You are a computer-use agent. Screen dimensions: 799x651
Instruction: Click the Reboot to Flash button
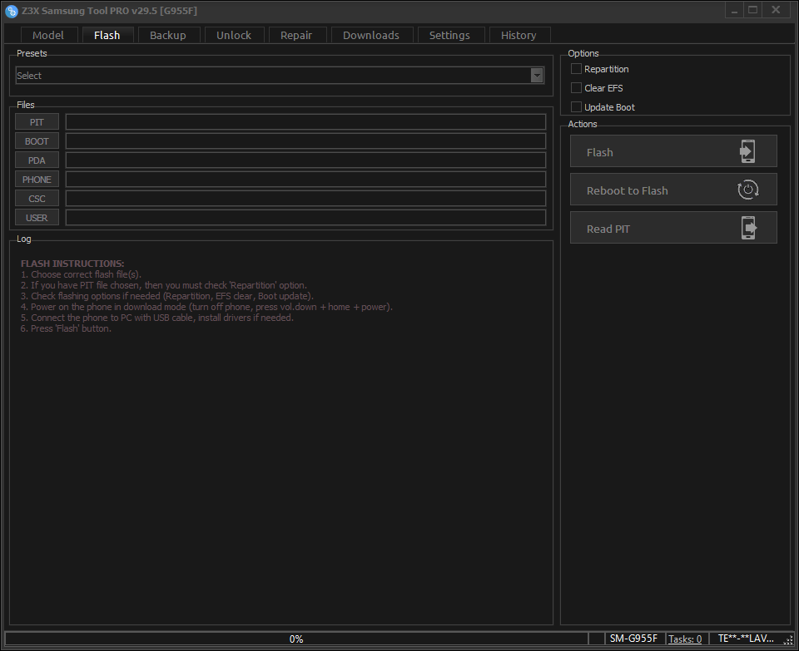673,190
